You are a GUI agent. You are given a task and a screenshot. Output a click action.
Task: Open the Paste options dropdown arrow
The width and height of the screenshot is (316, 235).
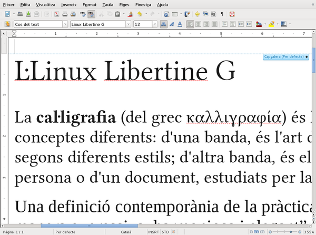pos(124,14)
